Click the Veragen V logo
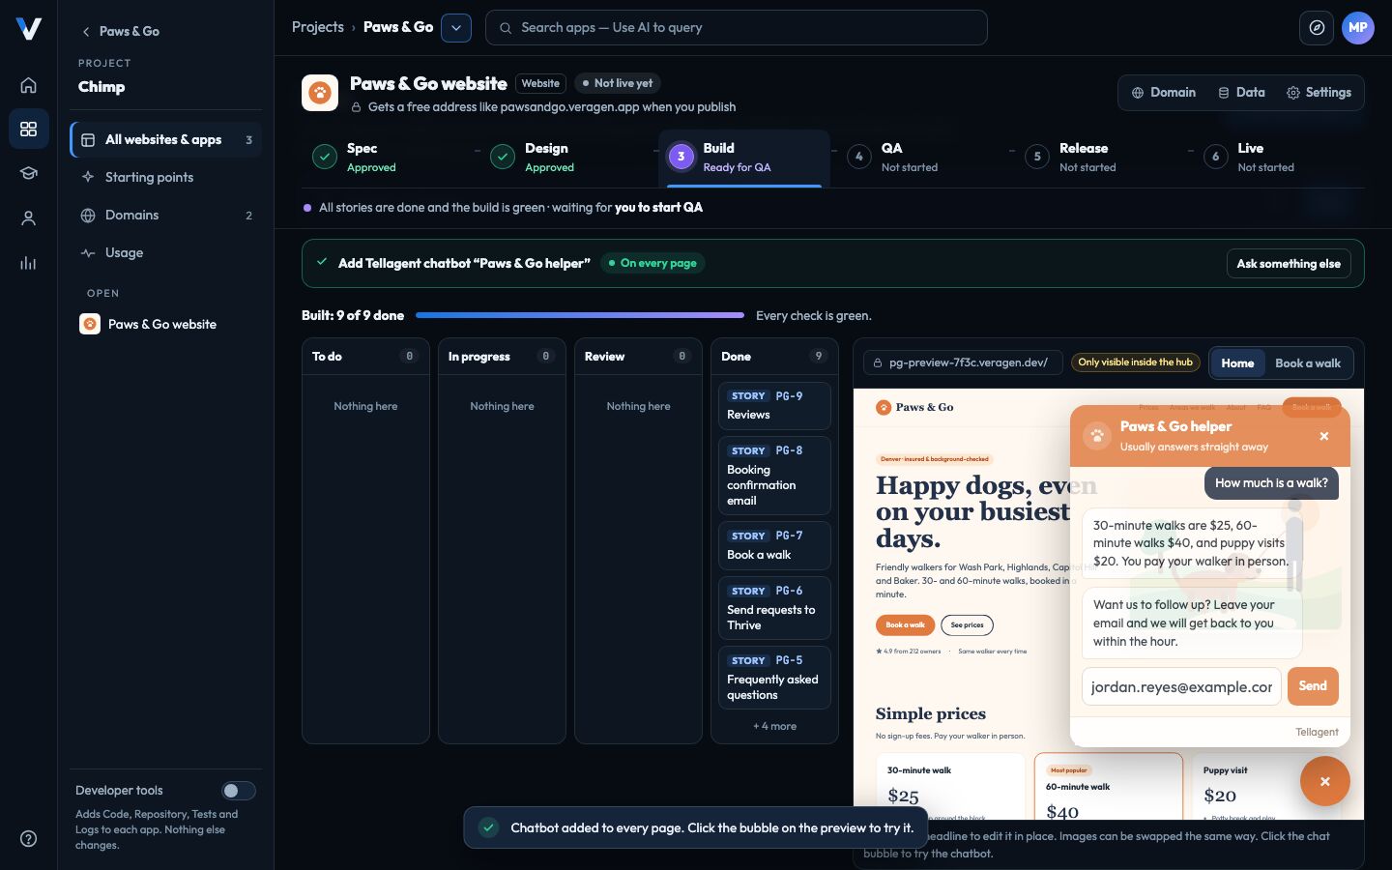 (28, 29)
